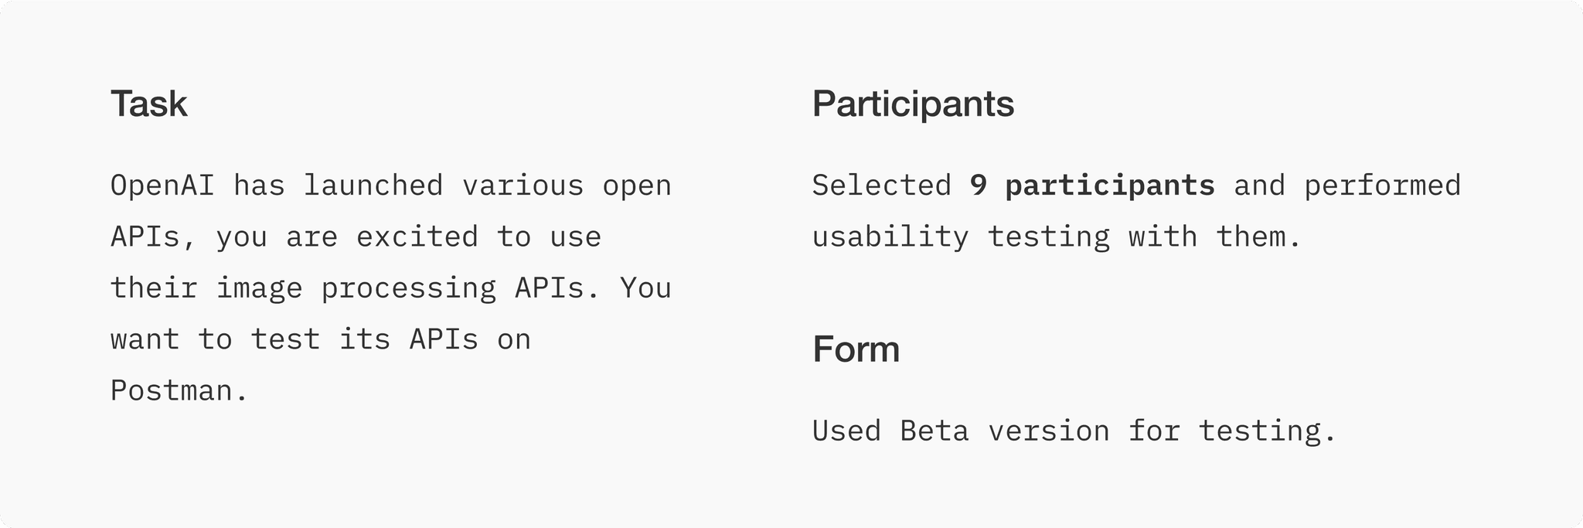
Task: Click the word Postman ending the task
Action: [x=179, y=391]
